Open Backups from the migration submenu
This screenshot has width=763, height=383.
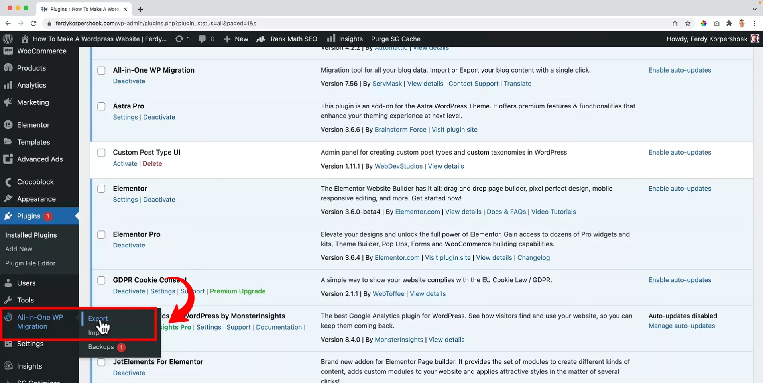[x=100, y=347]
